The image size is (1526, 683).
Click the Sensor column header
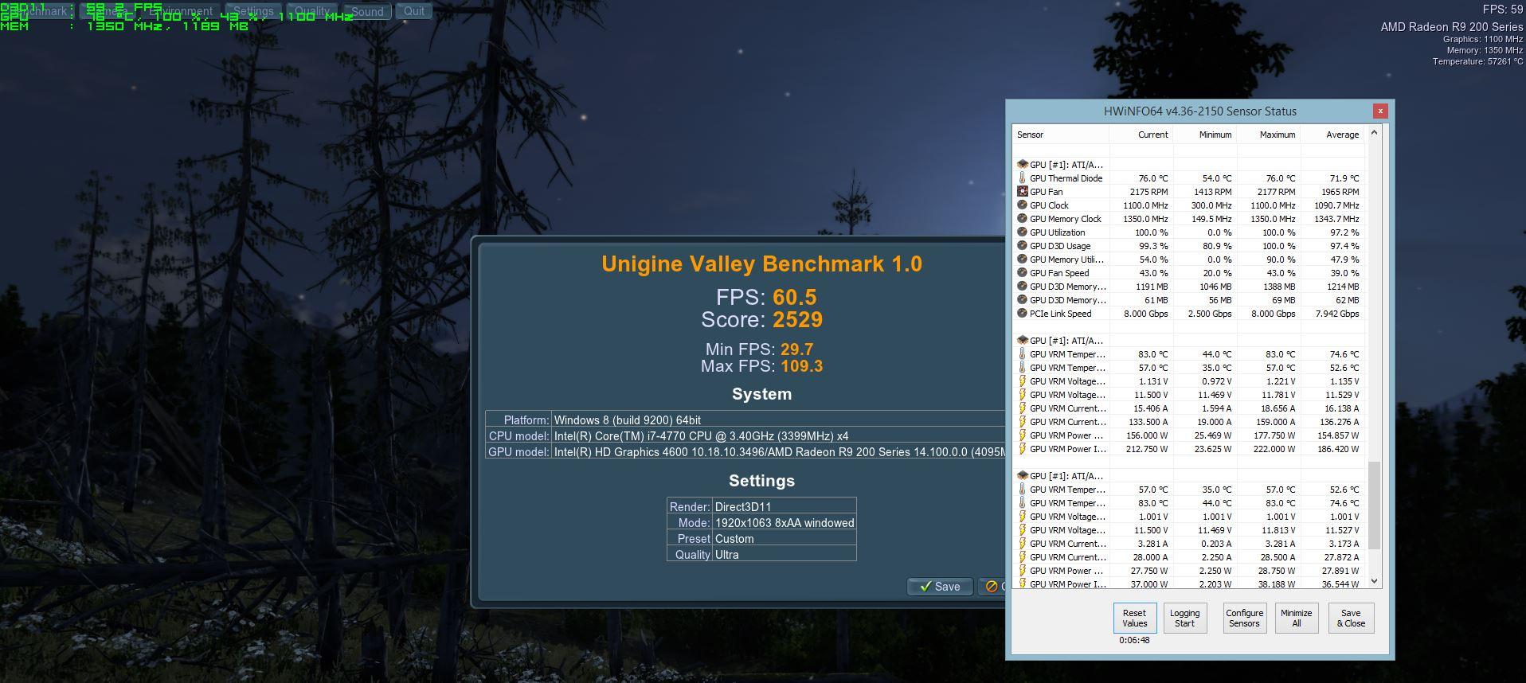click(x=1060, y=135)
